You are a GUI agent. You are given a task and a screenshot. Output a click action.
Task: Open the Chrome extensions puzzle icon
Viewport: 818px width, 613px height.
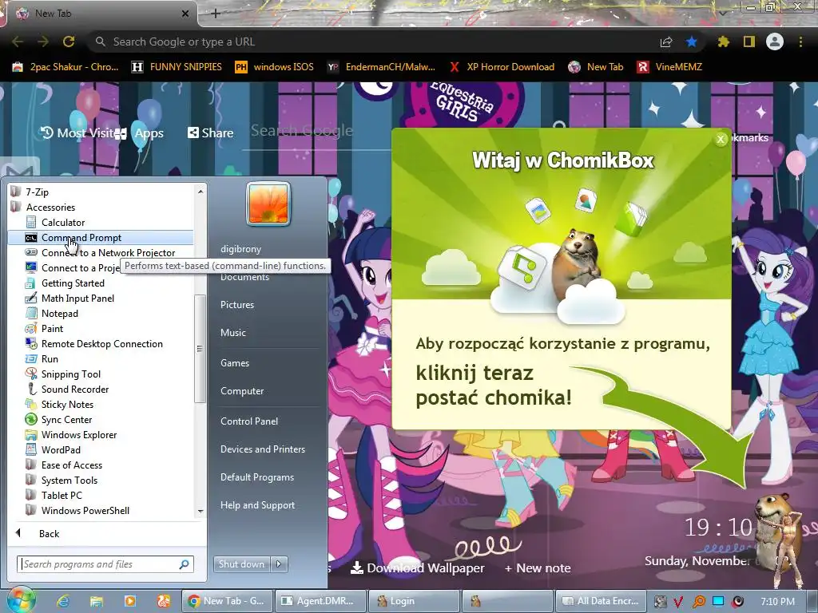click(723, 42)
